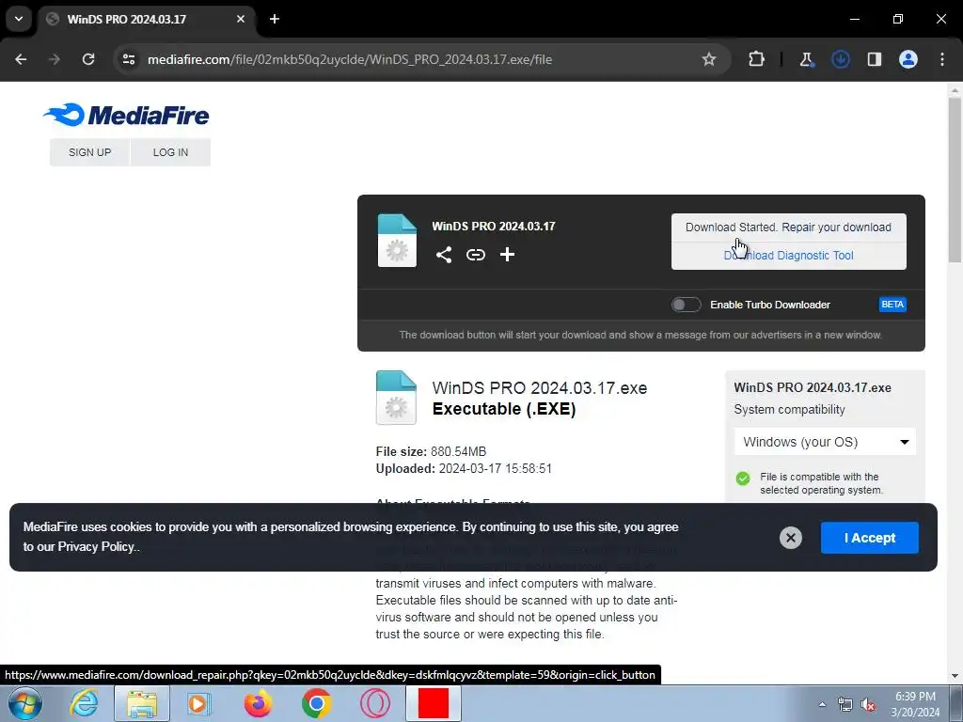
Task: Open the tab search chevron dropdown
Action: point(19,19)
